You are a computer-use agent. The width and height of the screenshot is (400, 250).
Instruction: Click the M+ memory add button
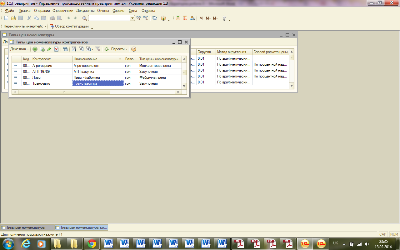208,18
